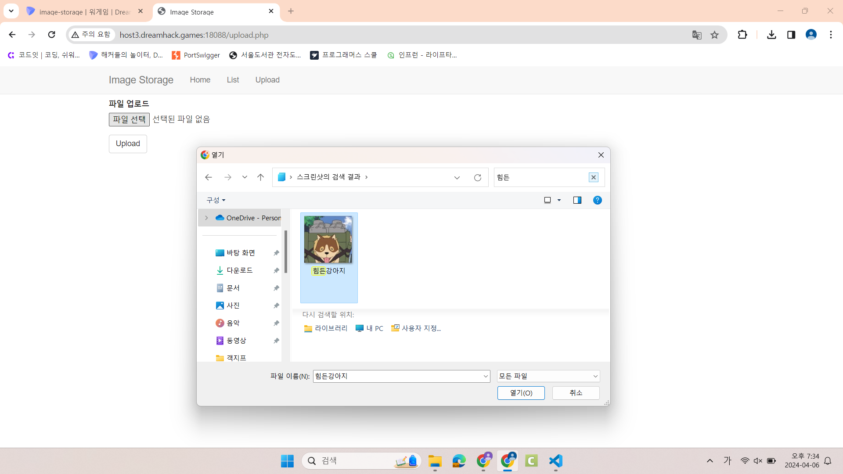Switch to the image-storage Dreamhack tab
This screenshot has height=474, width=843.
[x=83, y=12]
